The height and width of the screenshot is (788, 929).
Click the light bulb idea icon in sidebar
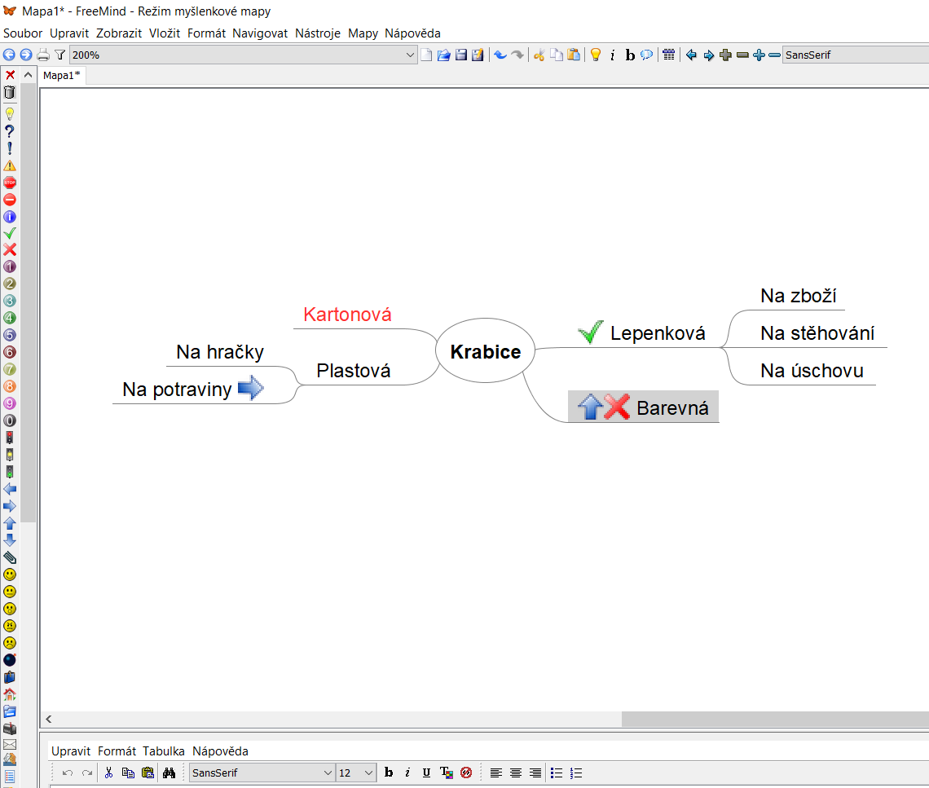[x=10, y=113]
